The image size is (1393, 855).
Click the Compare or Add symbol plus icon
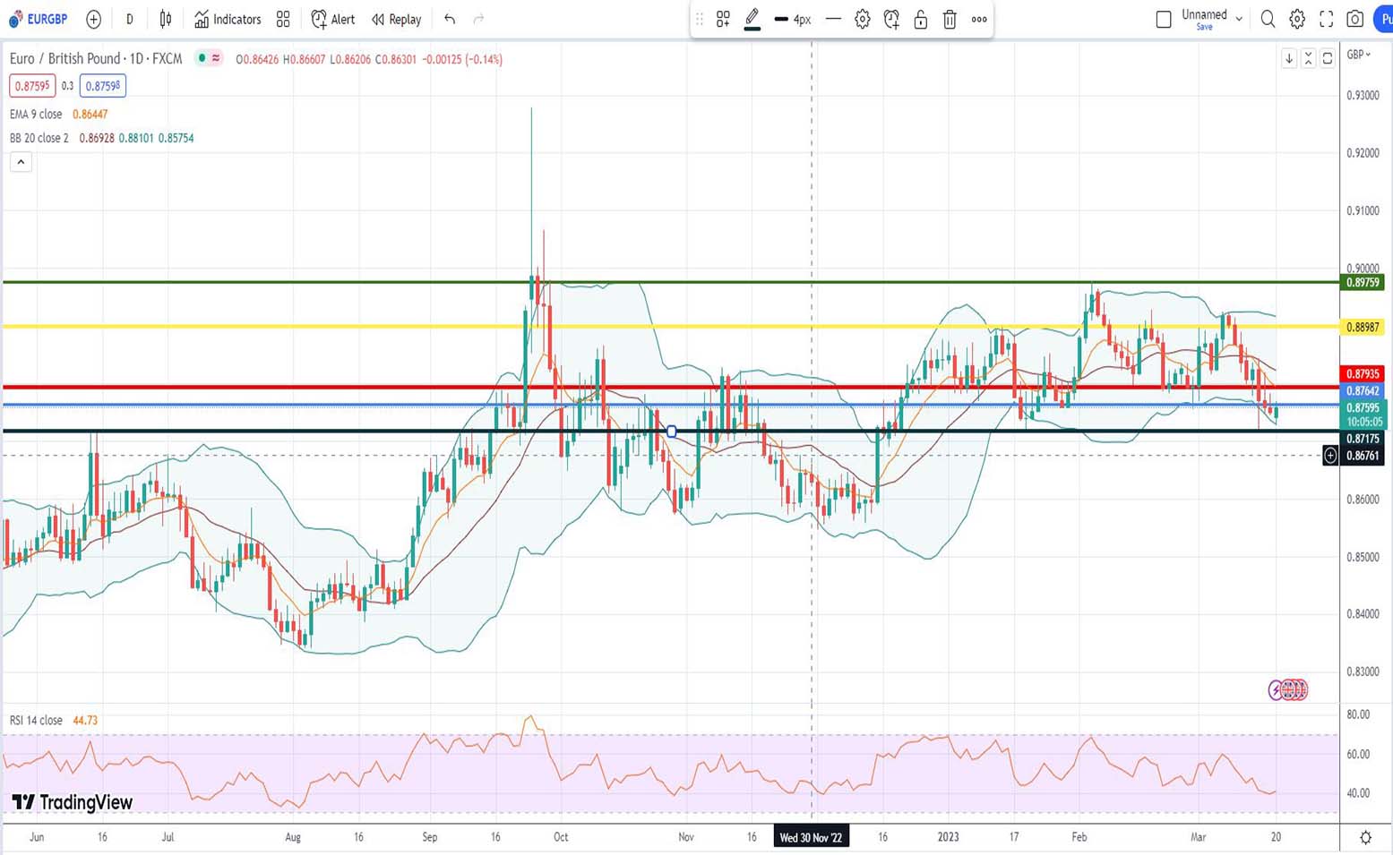point(93,19)
